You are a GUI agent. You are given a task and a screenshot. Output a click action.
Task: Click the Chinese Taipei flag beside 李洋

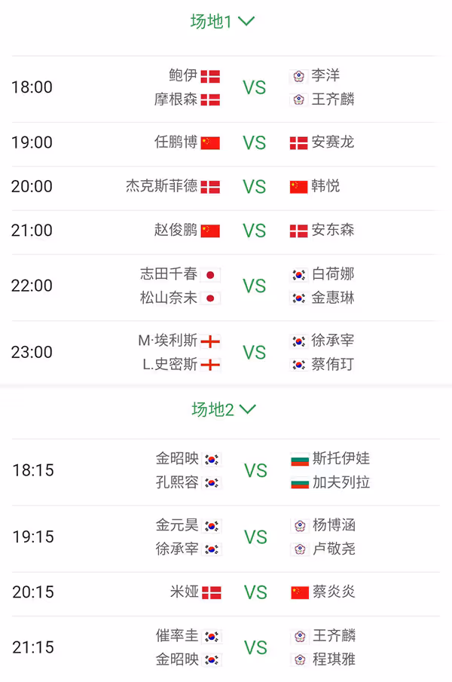[x=298, y=77]
